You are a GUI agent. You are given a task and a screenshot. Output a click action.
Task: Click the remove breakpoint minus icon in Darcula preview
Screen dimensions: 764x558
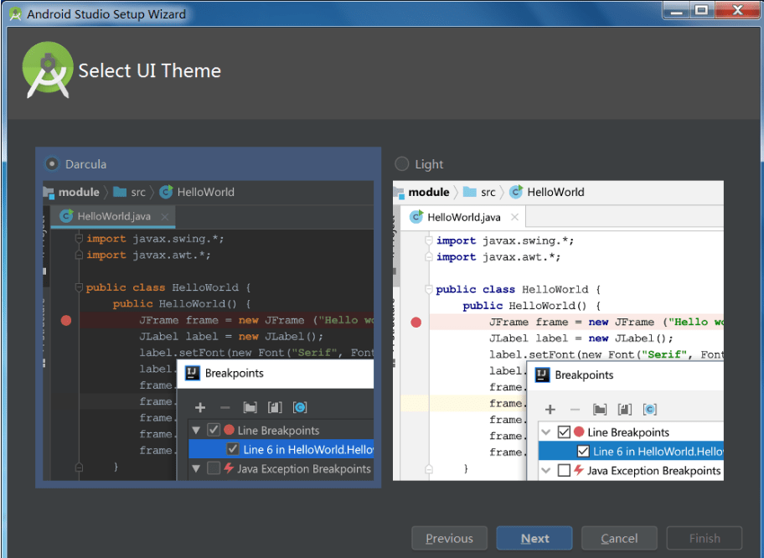point(225,407)
